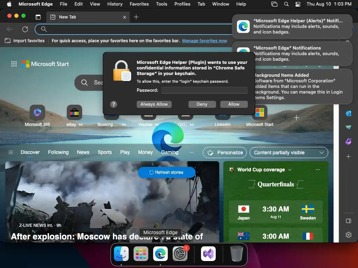Click the Edge Helper Alerts notification

pos(292,27)
